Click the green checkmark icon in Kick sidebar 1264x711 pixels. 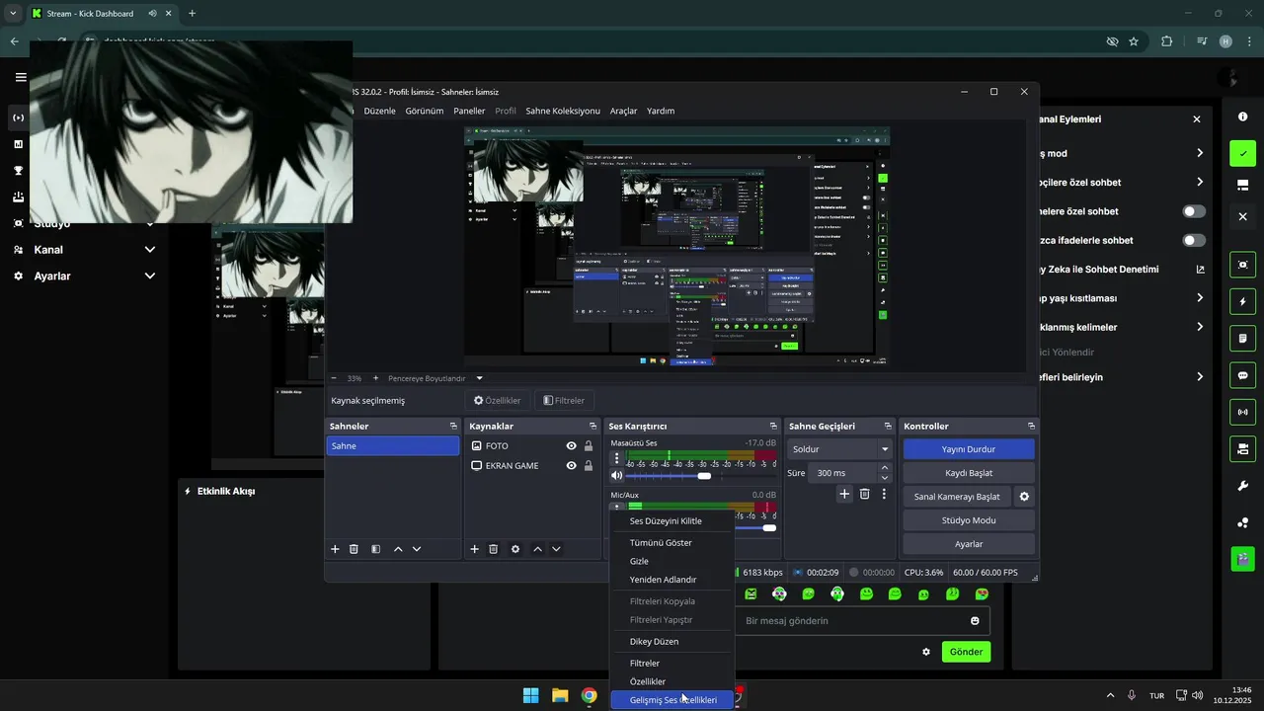pyautogui.click(x=1242, y=153)
